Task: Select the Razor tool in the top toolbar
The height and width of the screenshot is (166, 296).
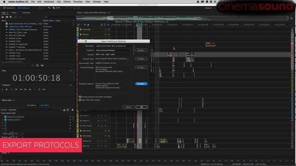Action: click(x=54, y=8)
